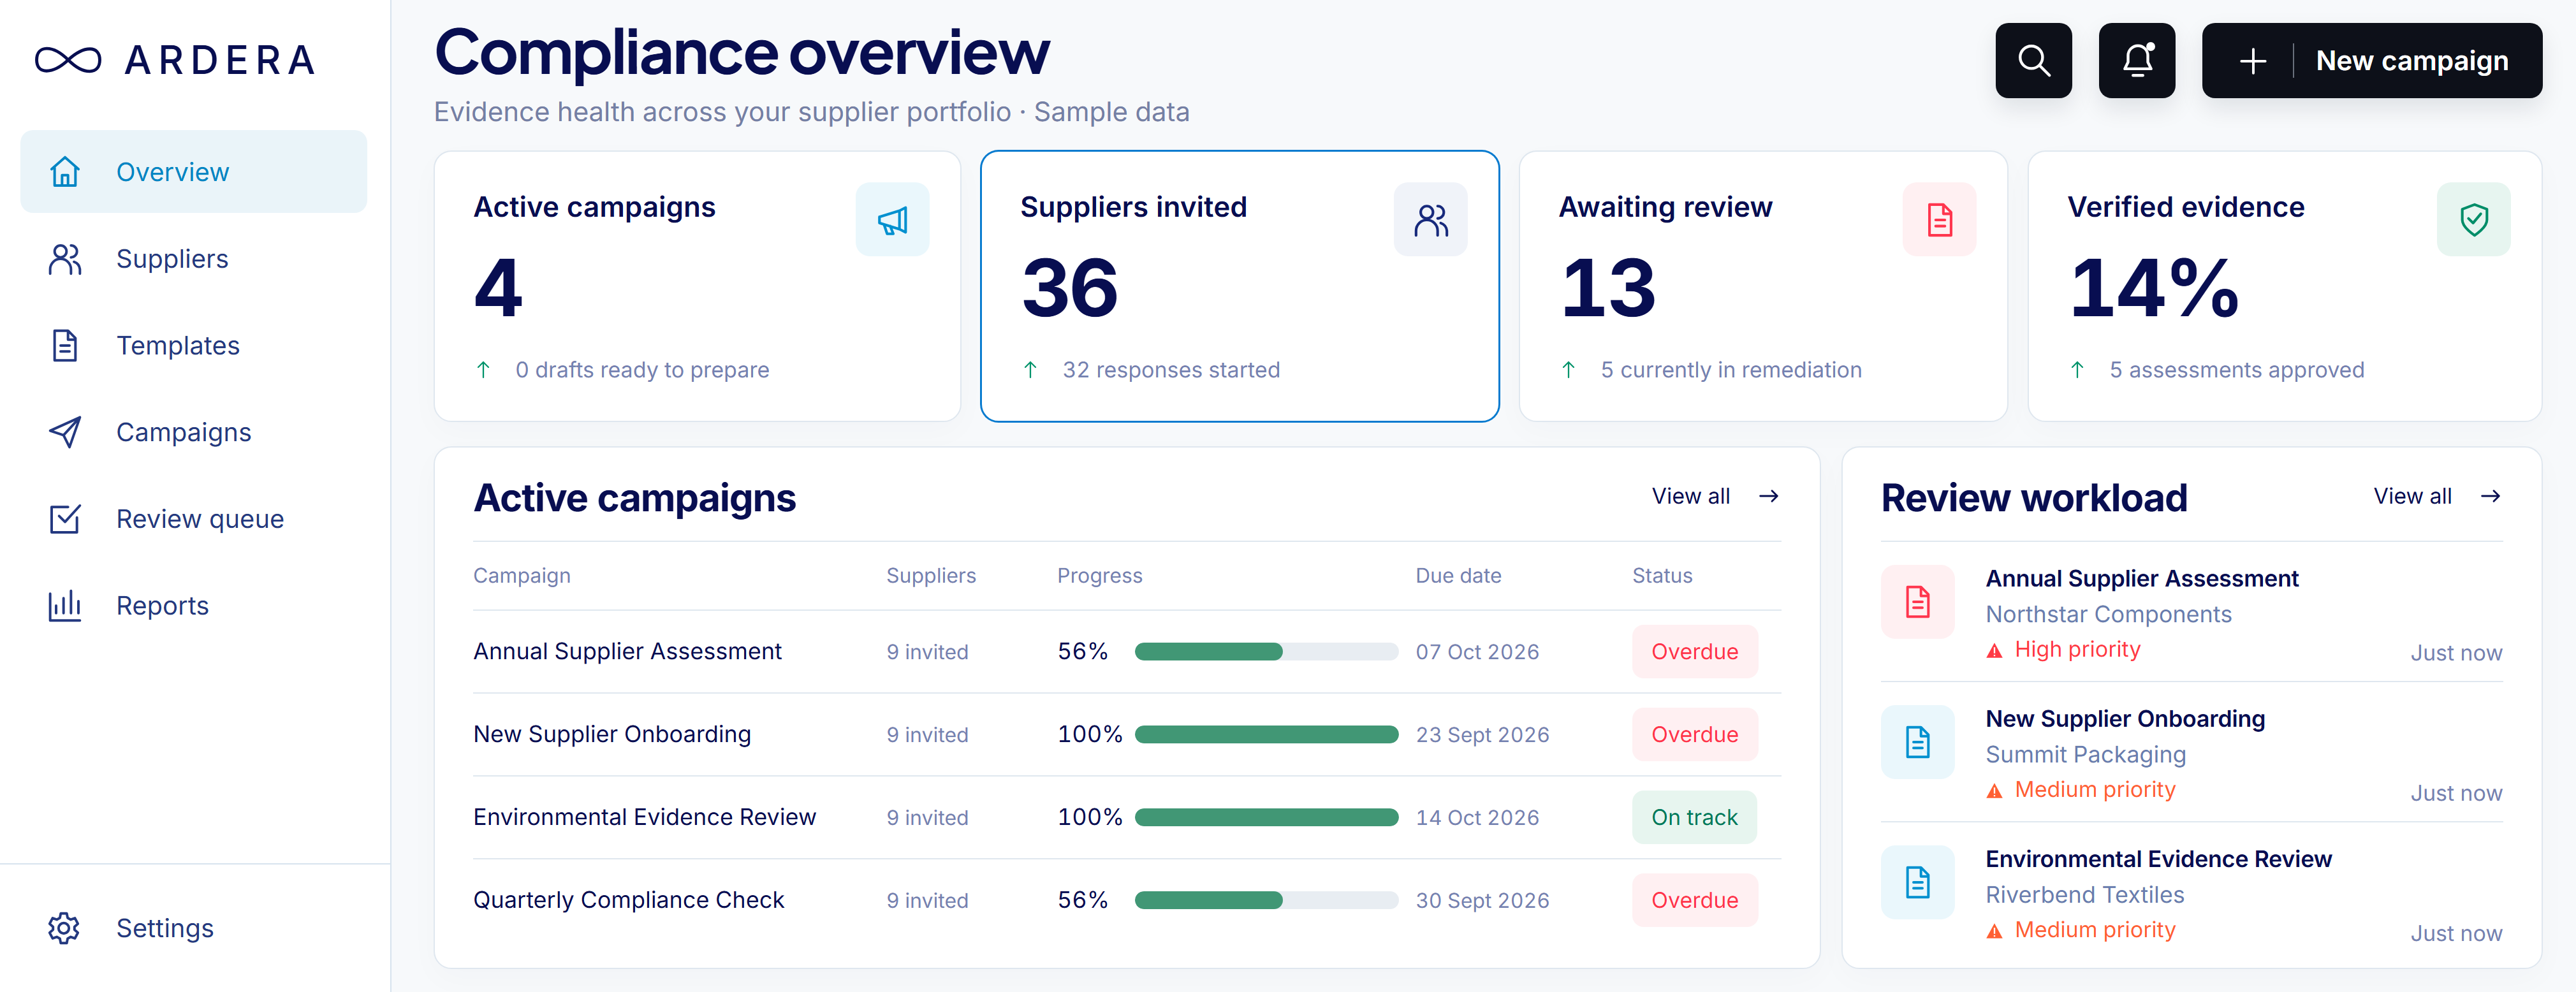Click New Supplier Onboarding progress bar
The width and height of the screenshot is (2576, 992).
pos(1266,735)
